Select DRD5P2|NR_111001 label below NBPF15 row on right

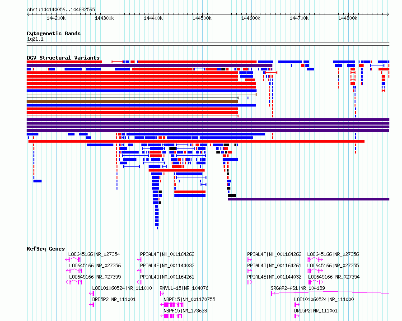tap(316, 311)
